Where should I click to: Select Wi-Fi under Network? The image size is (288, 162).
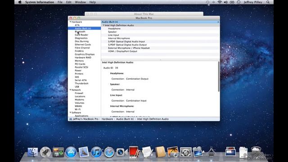[78, 109]
